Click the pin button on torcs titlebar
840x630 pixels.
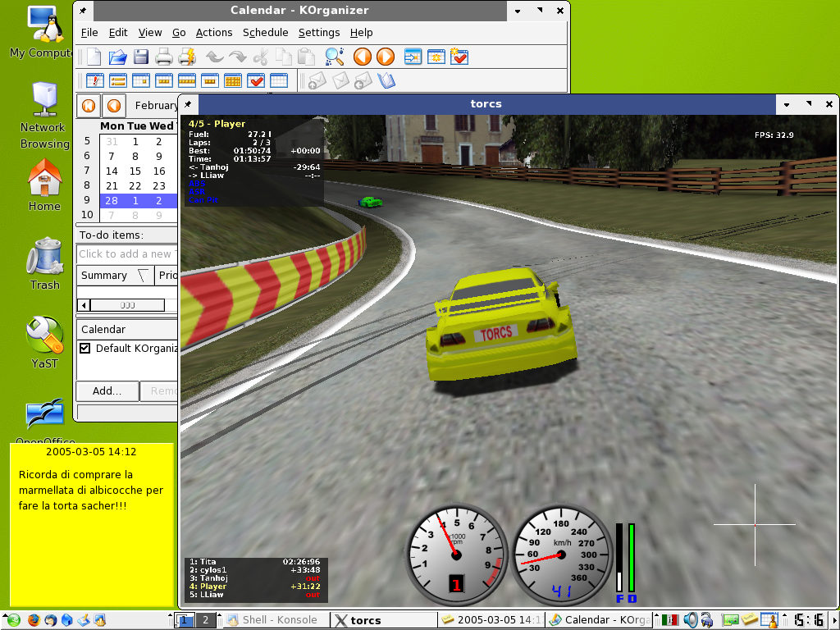(188, 104)
